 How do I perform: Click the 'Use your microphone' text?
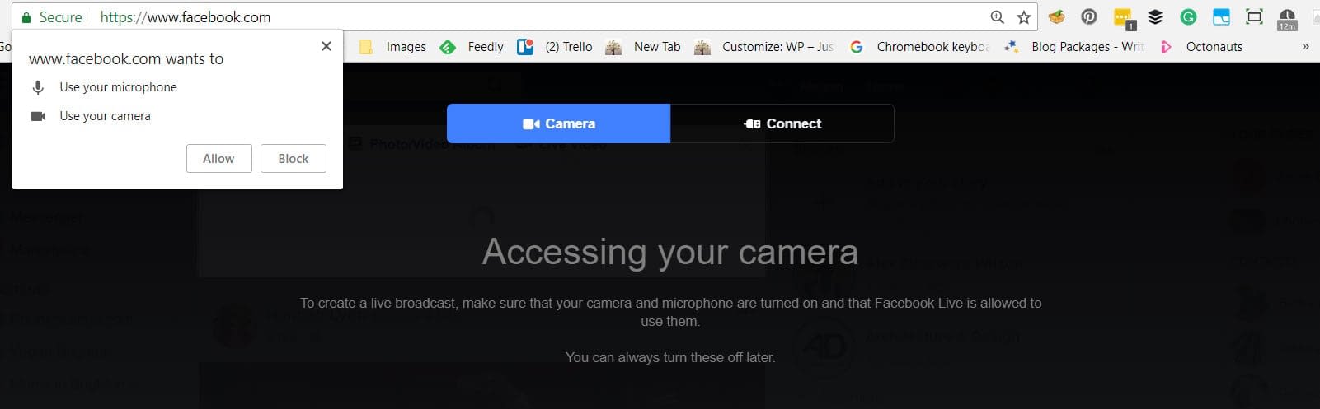[x=118, y=87]
